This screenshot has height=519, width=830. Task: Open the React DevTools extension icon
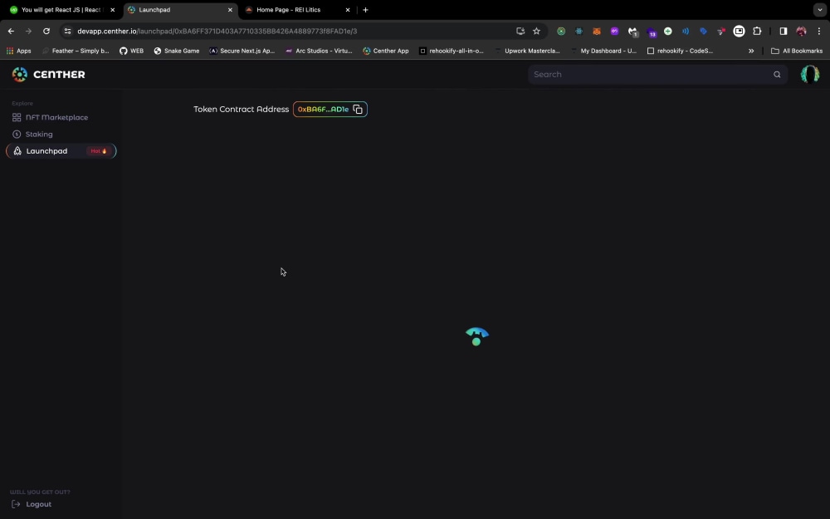(579, 32)
